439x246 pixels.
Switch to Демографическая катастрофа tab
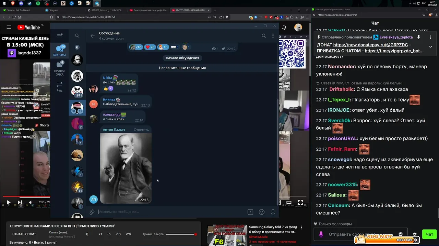click(148, 10)
